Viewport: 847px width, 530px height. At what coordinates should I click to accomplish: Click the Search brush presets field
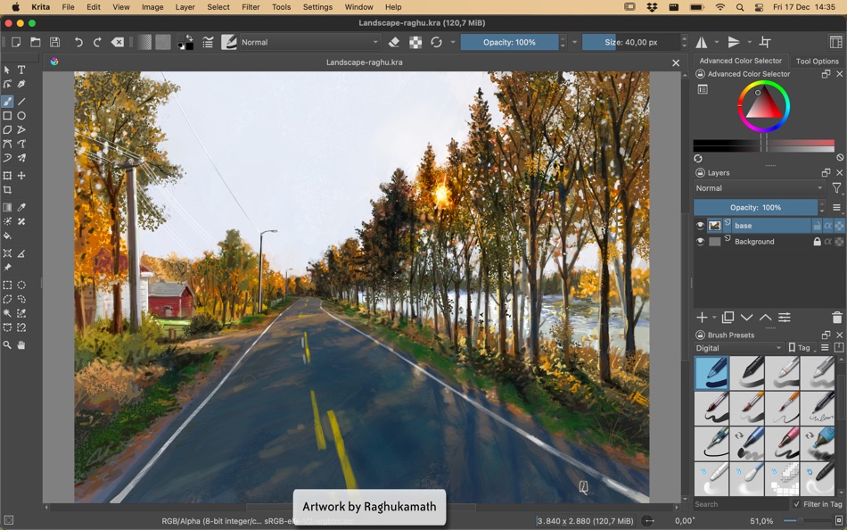[741, 504]
